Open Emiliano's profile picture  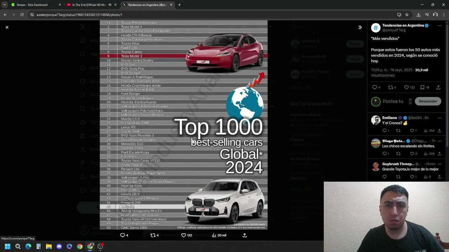pyautogui.click(x=376, y=120)
